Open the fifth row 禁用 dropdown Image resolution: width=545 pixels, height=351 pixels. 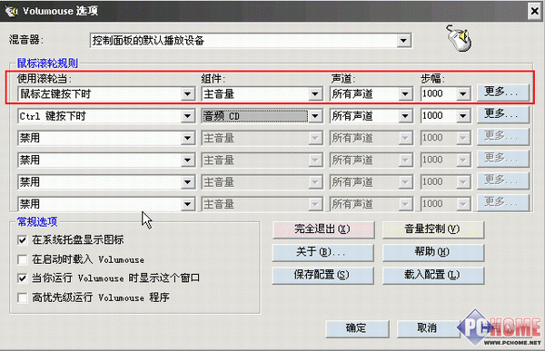coord(188,182)
